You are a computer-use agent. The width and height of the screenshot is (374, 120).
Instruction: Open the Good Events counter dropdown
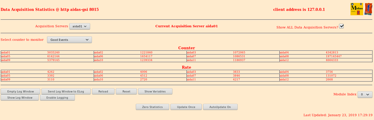click(69, 40)
